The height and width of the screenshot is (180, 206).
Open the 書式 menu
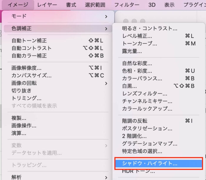[71, 5]
